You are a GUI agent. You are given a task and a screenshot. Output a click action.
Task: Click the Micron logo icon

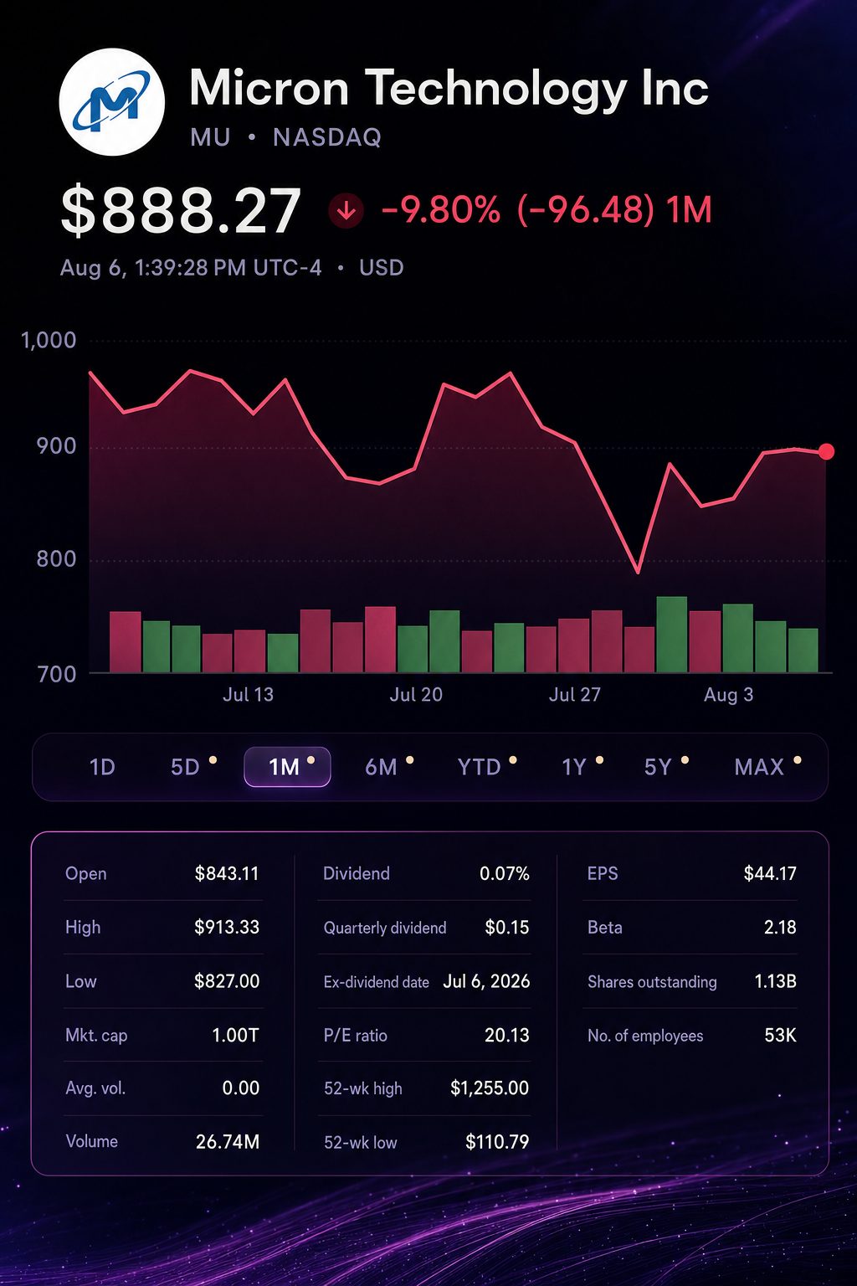click(x=111, y=102)
